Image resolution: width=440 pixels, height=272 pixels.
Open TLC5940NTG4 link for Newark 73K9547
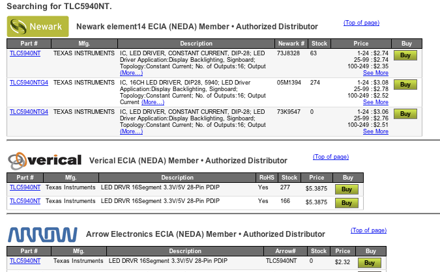29,112
